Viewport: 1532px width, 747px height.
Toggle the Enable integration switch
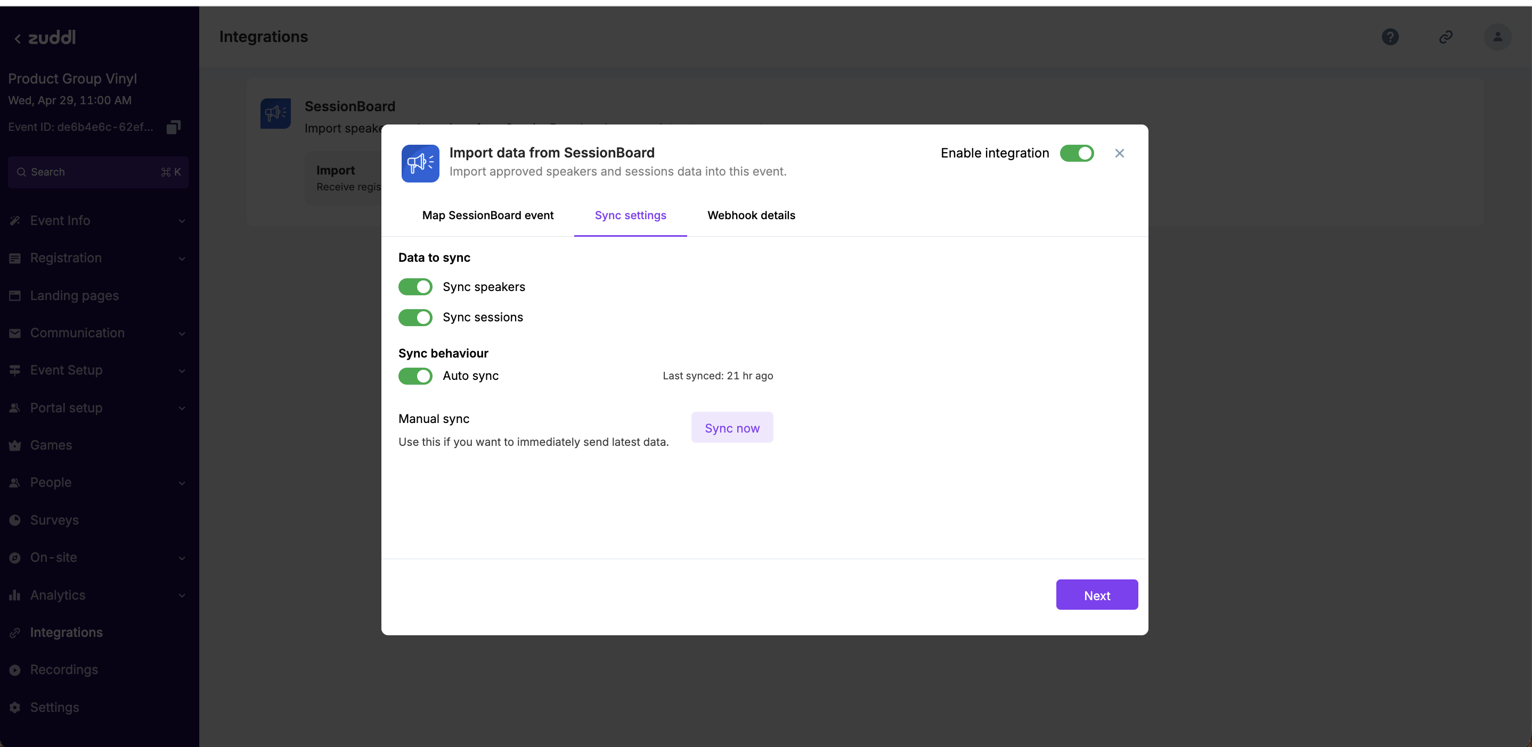pyautogui.click(x=1077, y=153)
